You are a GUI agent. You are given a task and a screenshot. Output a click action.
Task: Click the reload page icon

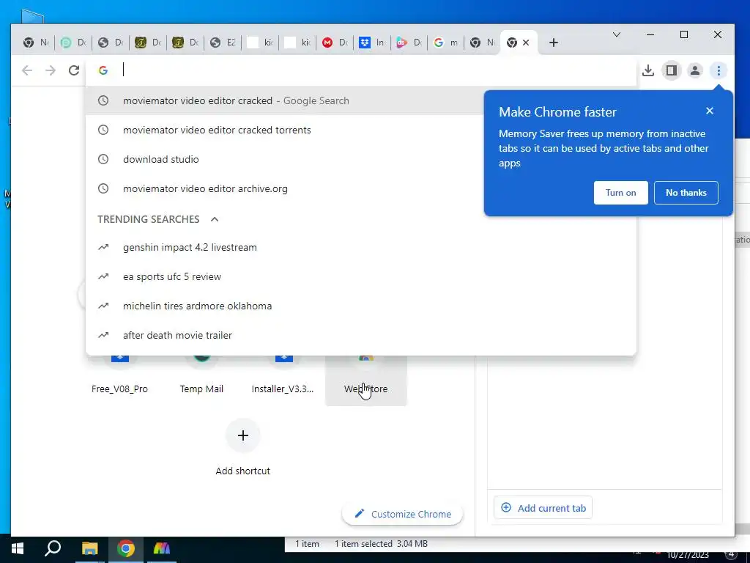74,70
